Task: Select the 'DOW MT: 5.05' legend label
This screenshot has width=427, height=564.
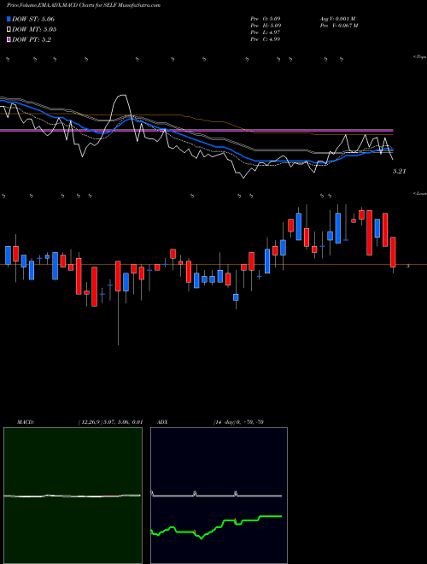Action: coord(34,30)
